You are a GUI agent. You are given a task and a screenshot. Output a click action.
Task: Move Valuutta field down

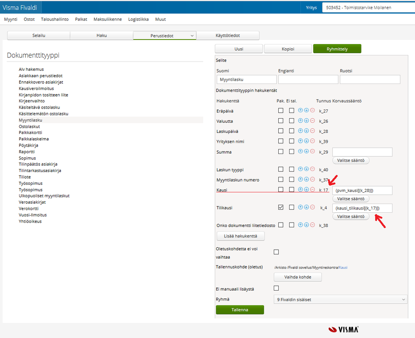(x=307, y=120)
